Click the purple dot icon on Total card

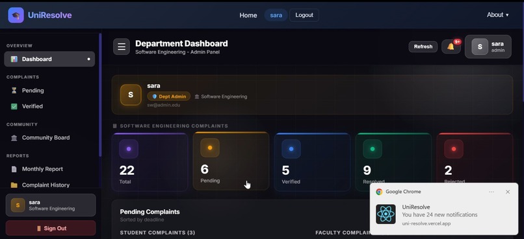coord(129,149)
